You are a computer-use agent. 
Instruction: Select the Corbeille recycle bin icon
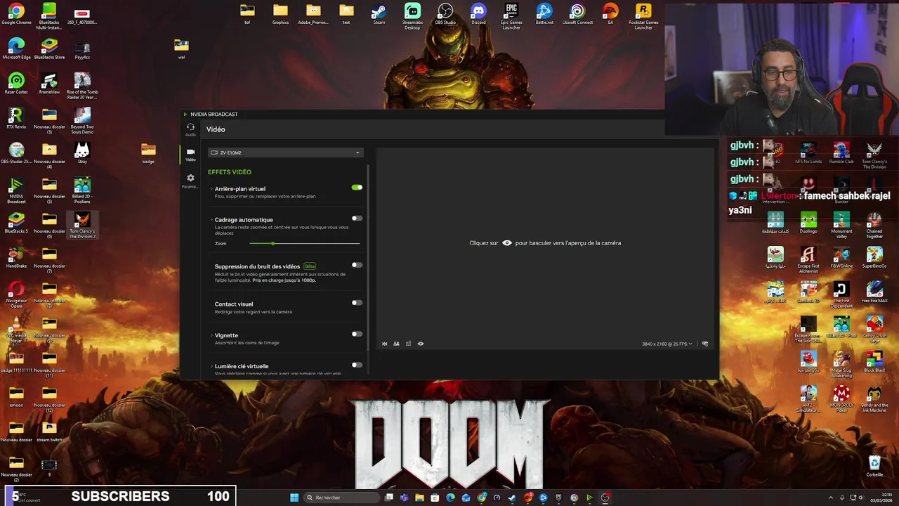click(874, 466)
